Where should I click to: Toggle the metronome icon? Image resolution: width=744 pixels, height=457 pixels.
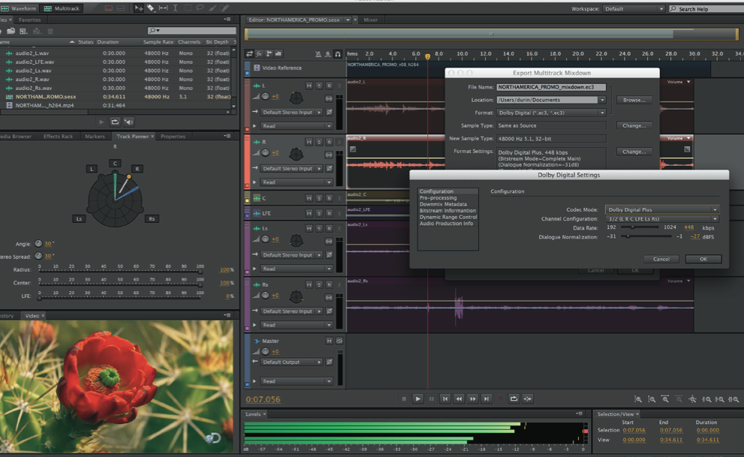tap(318, 54)
